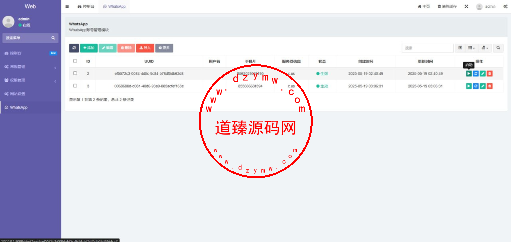
Task: Clear cache via 清除缓存
Action: (447, 6)
